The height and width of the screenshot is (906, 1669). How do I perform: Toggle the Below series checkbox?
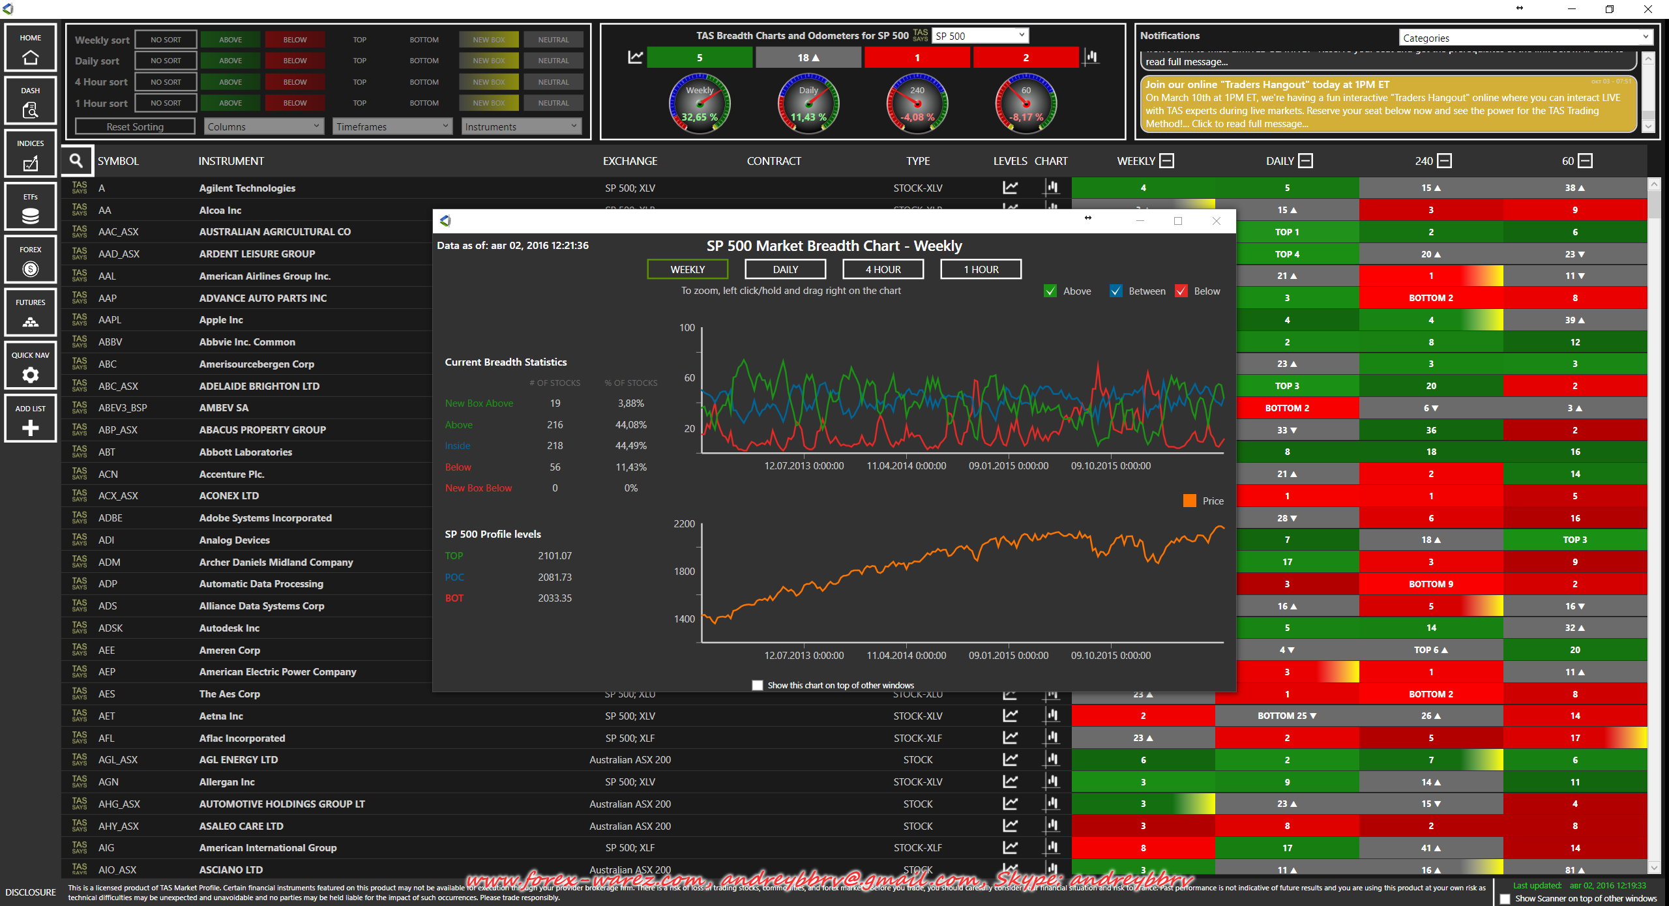pyautogui.click(x=1181, y=291)
